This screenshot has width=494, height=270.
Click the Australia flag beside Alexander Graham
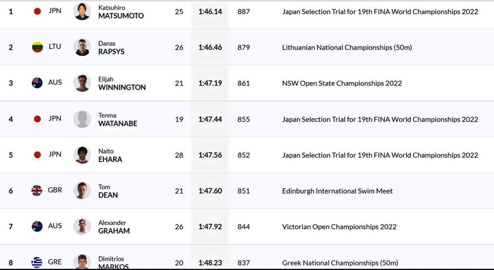(37, 226)
